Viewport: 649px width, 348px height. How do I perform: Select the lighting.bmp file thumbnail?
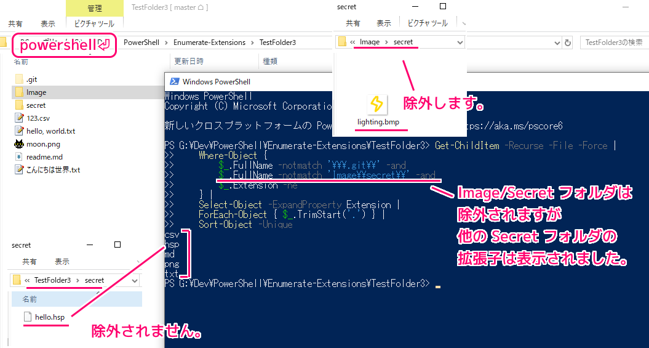coord(377,105)
